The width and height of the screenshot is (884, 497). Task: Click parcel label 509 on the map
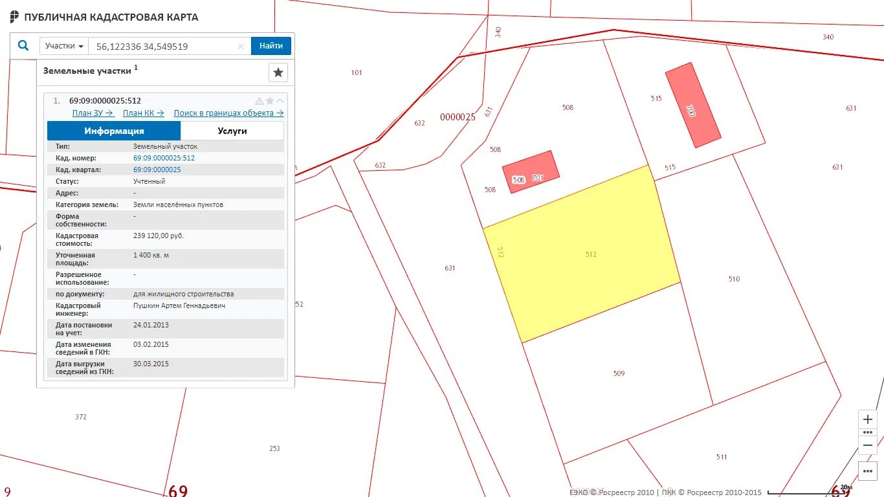(619, 373)
